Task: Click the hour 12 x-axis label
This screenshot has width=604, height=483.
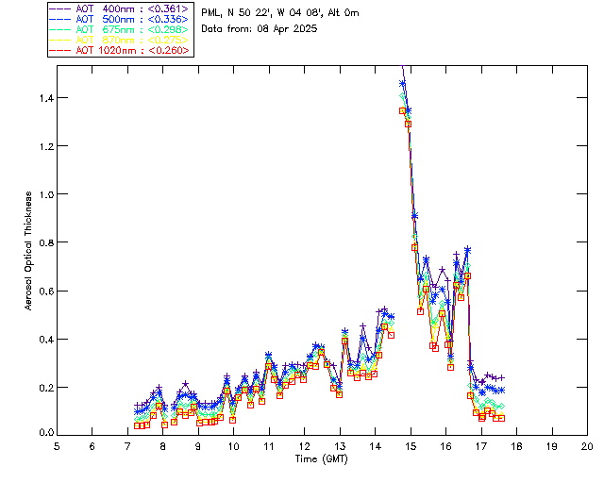Action: 304,446
